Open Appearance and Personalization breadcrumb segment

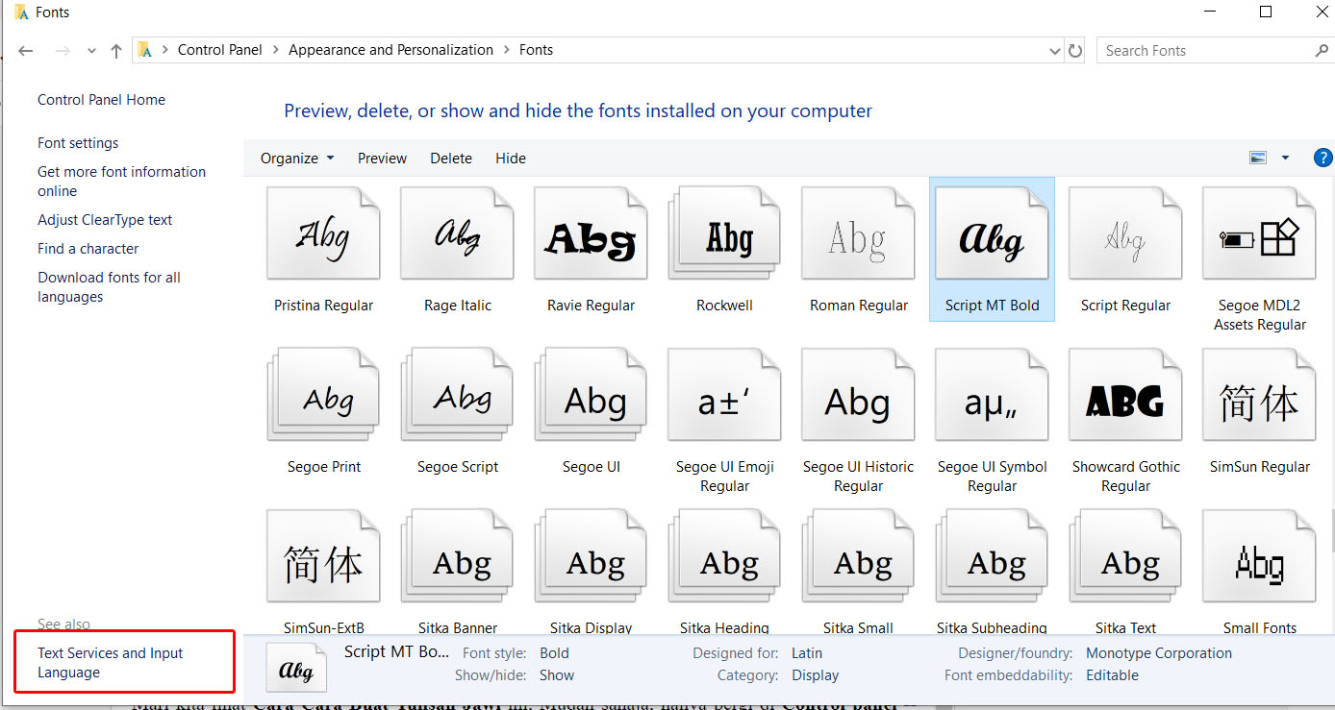coord(390,50)
